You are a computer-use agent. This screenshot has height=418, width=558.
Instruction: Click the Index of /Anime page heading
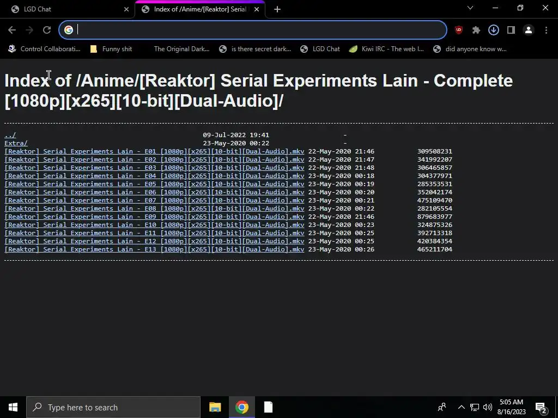258,91
